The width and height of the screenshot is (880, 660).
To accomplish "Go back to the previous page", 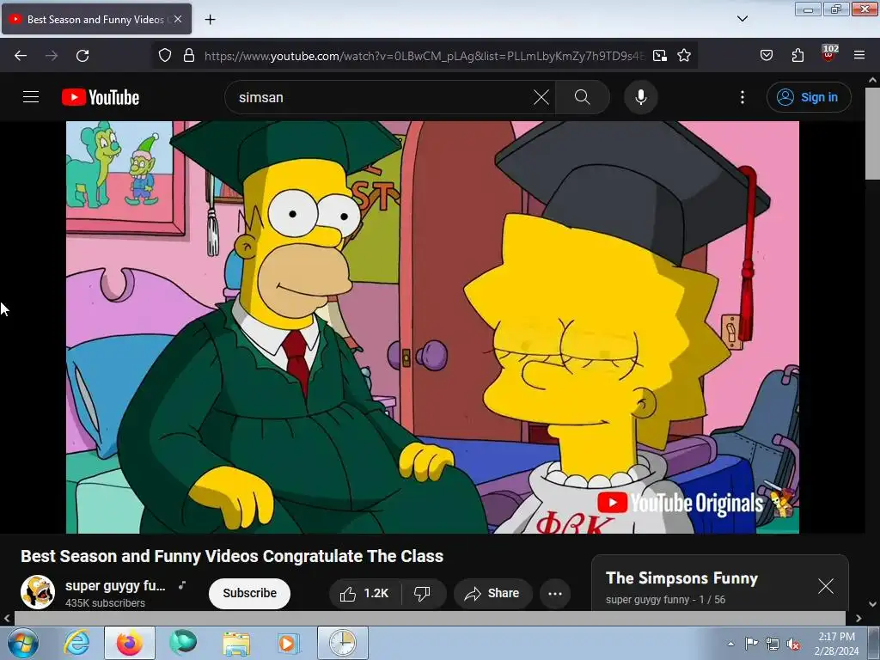I will [21, 56].
